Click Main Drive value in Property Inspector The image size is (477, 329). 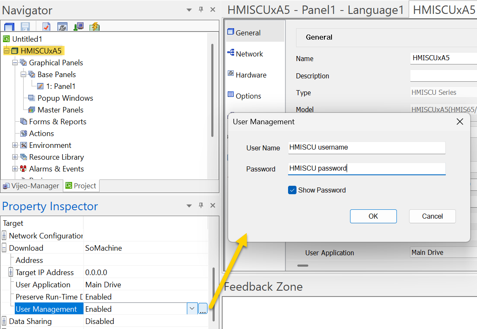coord(103,285)
